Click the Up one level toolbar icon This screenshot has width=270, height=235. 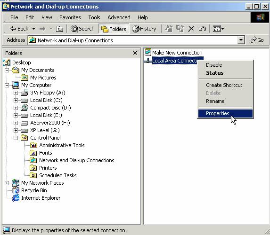point(59,29)
